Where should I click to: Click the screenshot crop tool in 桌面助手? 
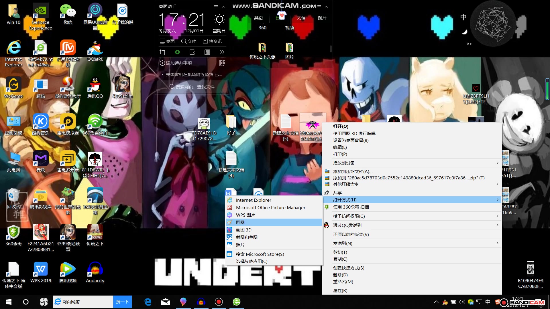162,52
